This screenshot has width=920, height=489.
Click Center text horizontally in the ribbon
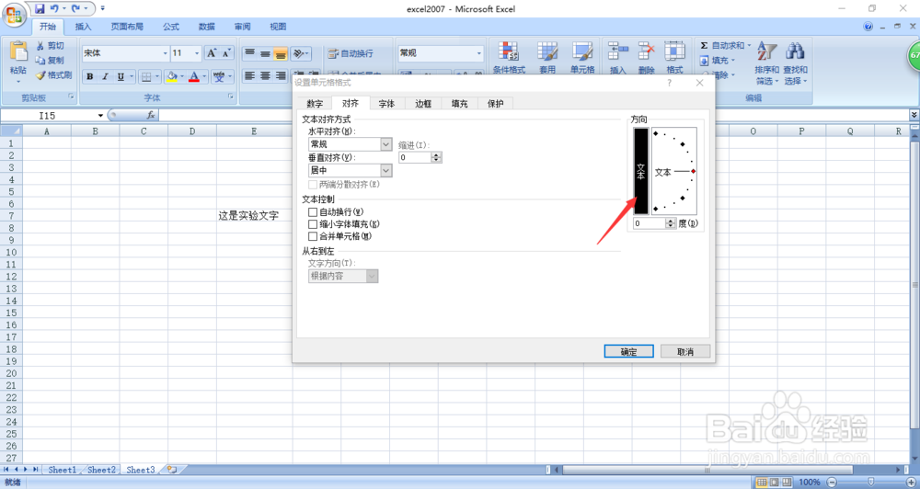click(x=265, y=76)
